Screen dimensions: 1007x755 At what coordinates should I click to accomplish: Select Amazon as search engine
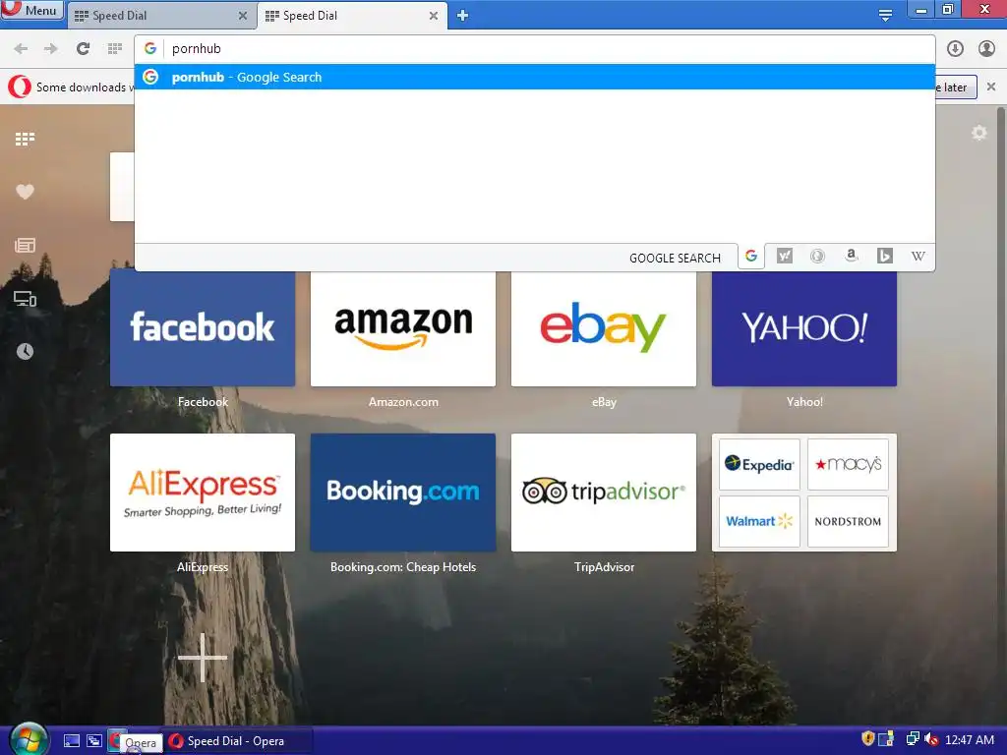[851, 257]
